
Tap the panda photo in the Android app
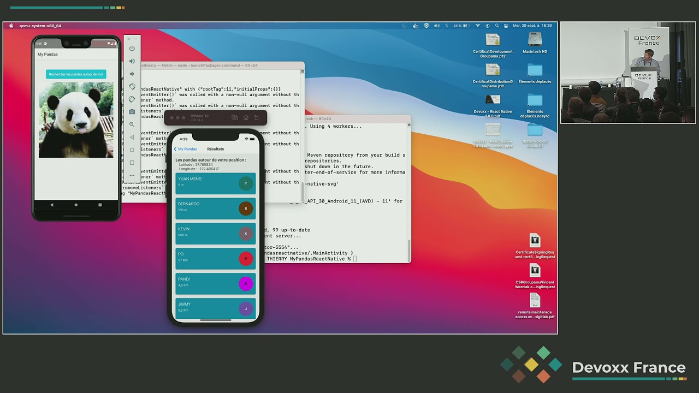click(x=76, y=120)
